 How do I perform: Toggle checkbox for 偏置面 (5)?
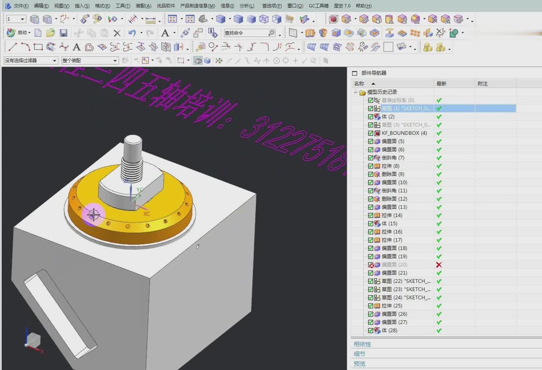coord(371,141)
